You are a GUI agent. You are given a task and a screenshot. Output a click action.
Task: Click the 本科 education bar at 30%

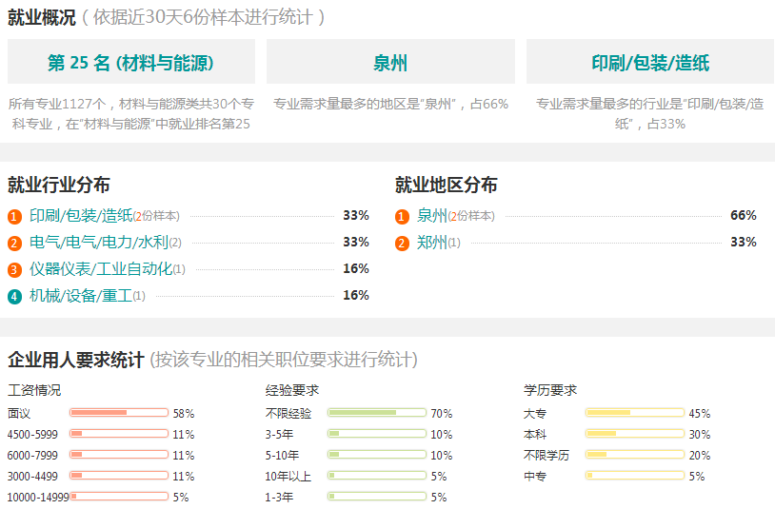[635, 434]
